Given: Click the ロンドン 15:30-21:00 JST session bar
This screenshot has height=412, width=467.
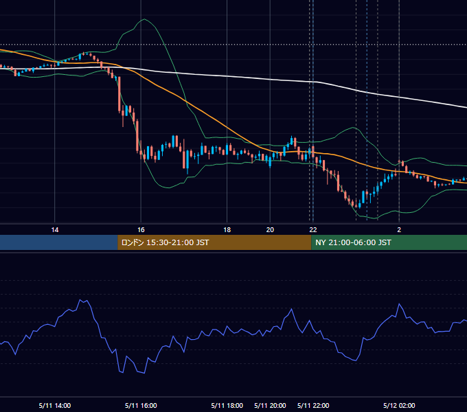Looking at the screenshot, I should pos(214,242).
